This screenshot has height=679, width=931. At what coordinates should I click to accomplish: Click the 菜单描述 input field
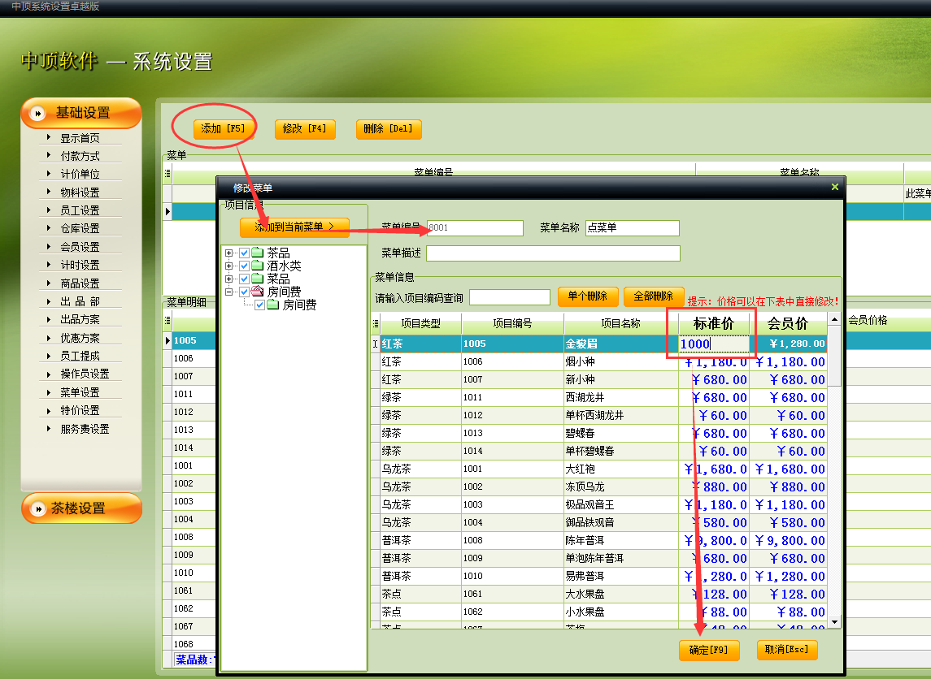(x=553, y=253)
